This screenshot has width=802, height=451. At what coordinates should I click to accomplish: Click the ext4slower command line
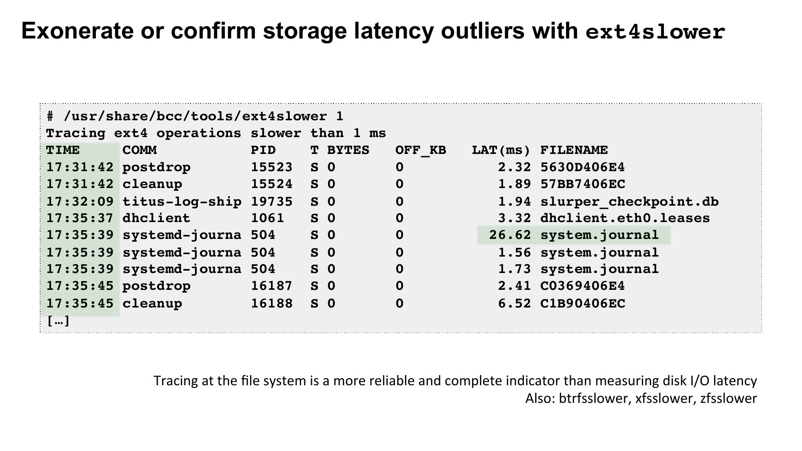(195, 117)
